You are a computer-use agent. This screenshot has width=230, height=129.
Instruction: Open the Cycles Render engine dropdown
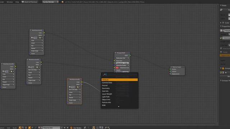[50, 2]
